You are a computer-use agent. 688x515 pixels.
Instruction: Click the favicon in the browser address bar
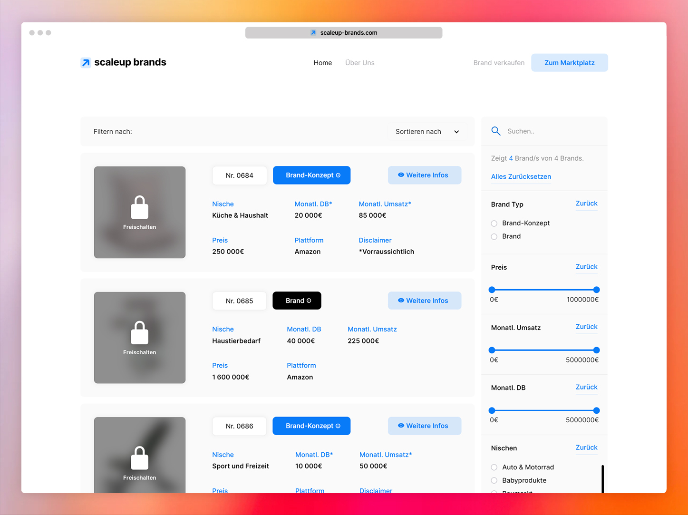[x=313, y=33]
